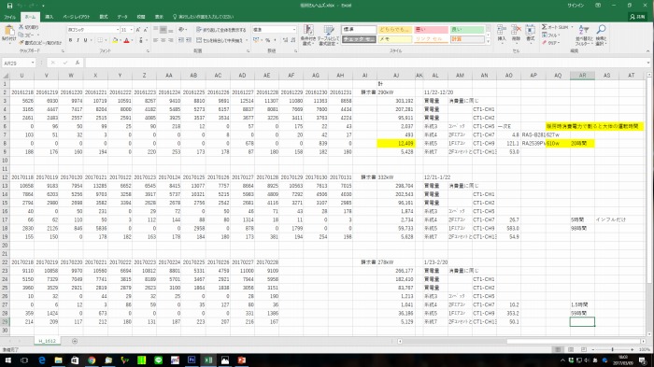Click the cell borders icon
The width and height of the screenshot is (654, 367).
pyautogui.click(x=100, y=40)
